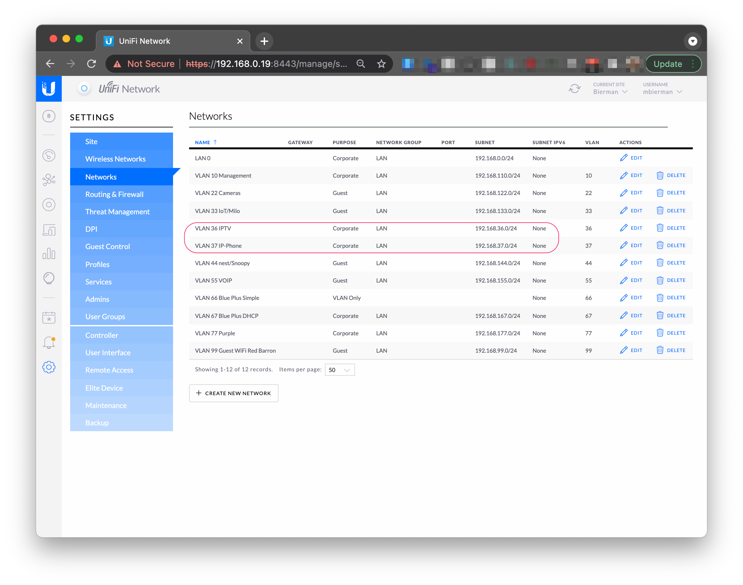Open Wireless Networks settings section
Screen dimensions: 743x585
[x=115, y=159]
